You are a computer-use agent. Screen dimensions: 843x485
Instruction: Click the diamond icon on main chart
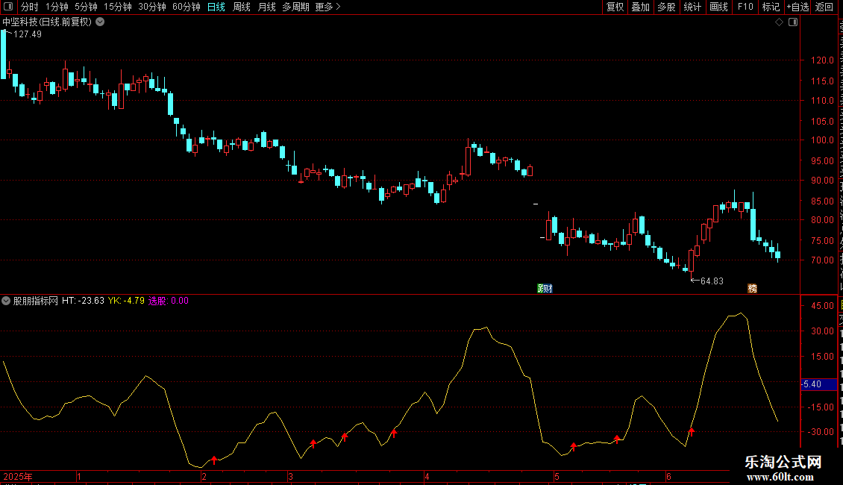779,22
